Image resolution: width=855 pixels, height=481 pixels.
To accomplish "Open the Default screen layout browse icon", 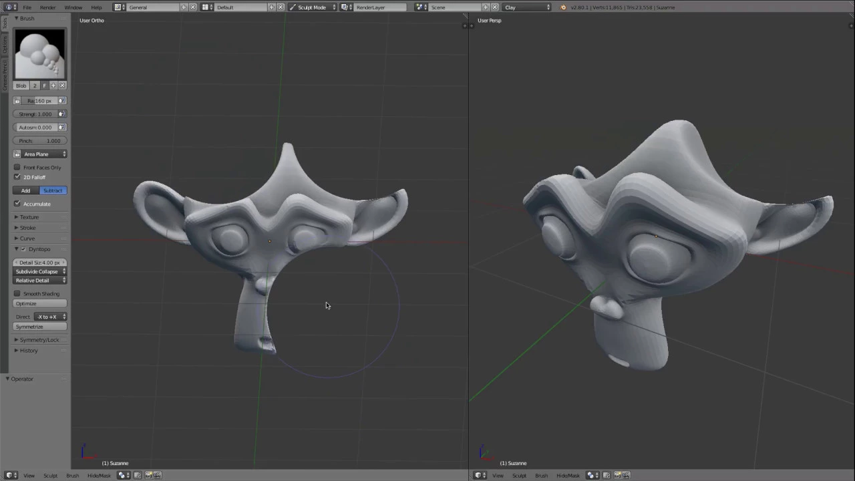I will (x=206, y=7).
